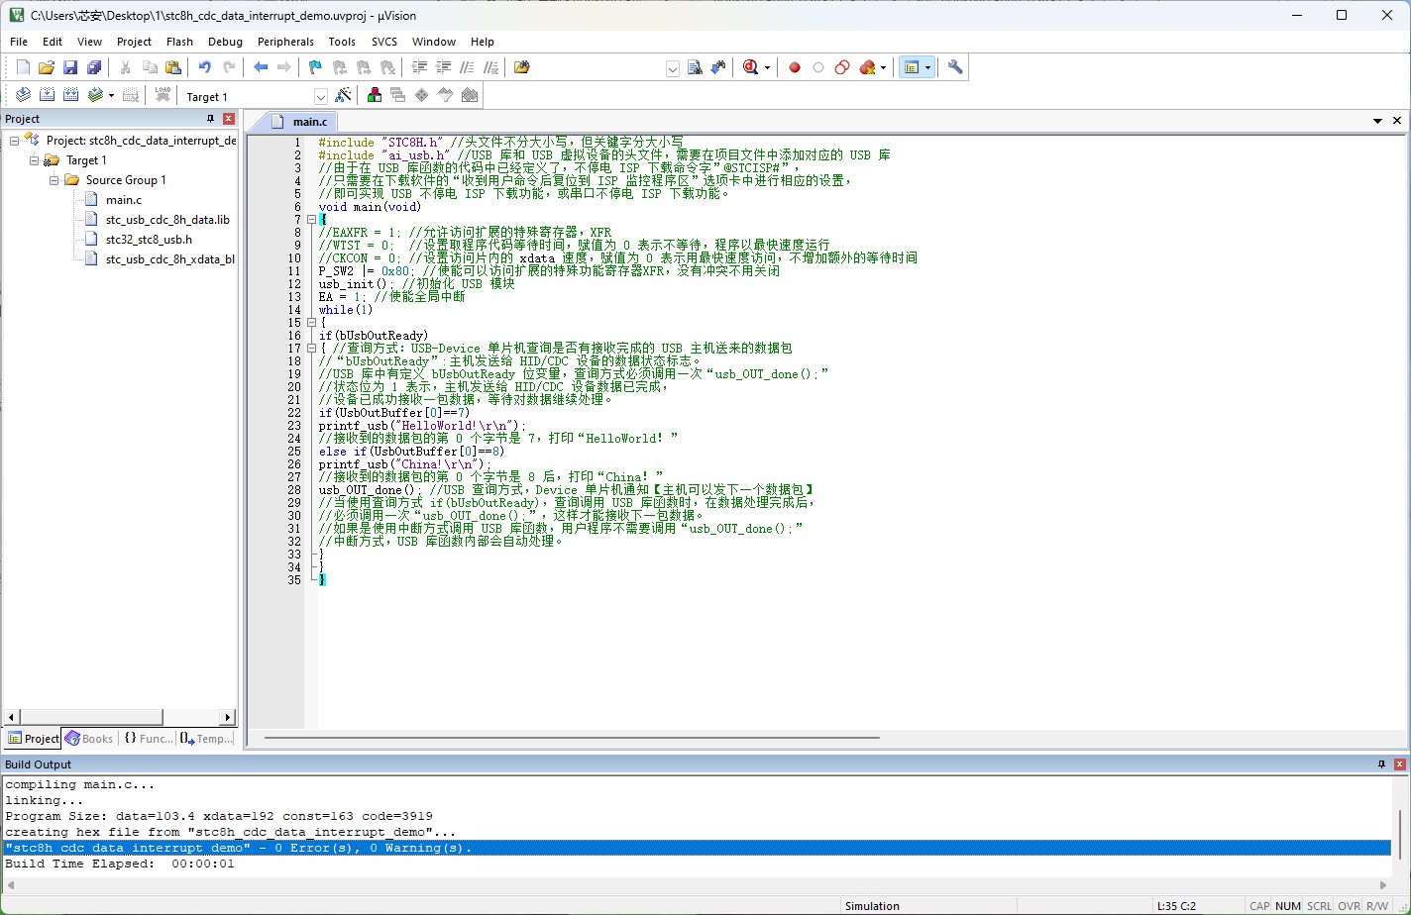Click the Open file folder icon
The image size is (1411, 915).
click(47, 67)
